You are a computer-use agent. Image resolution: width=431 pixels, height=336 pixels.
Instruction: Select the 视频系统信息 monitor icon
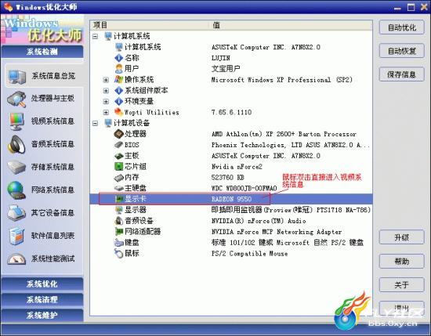(x=16, y=121)
